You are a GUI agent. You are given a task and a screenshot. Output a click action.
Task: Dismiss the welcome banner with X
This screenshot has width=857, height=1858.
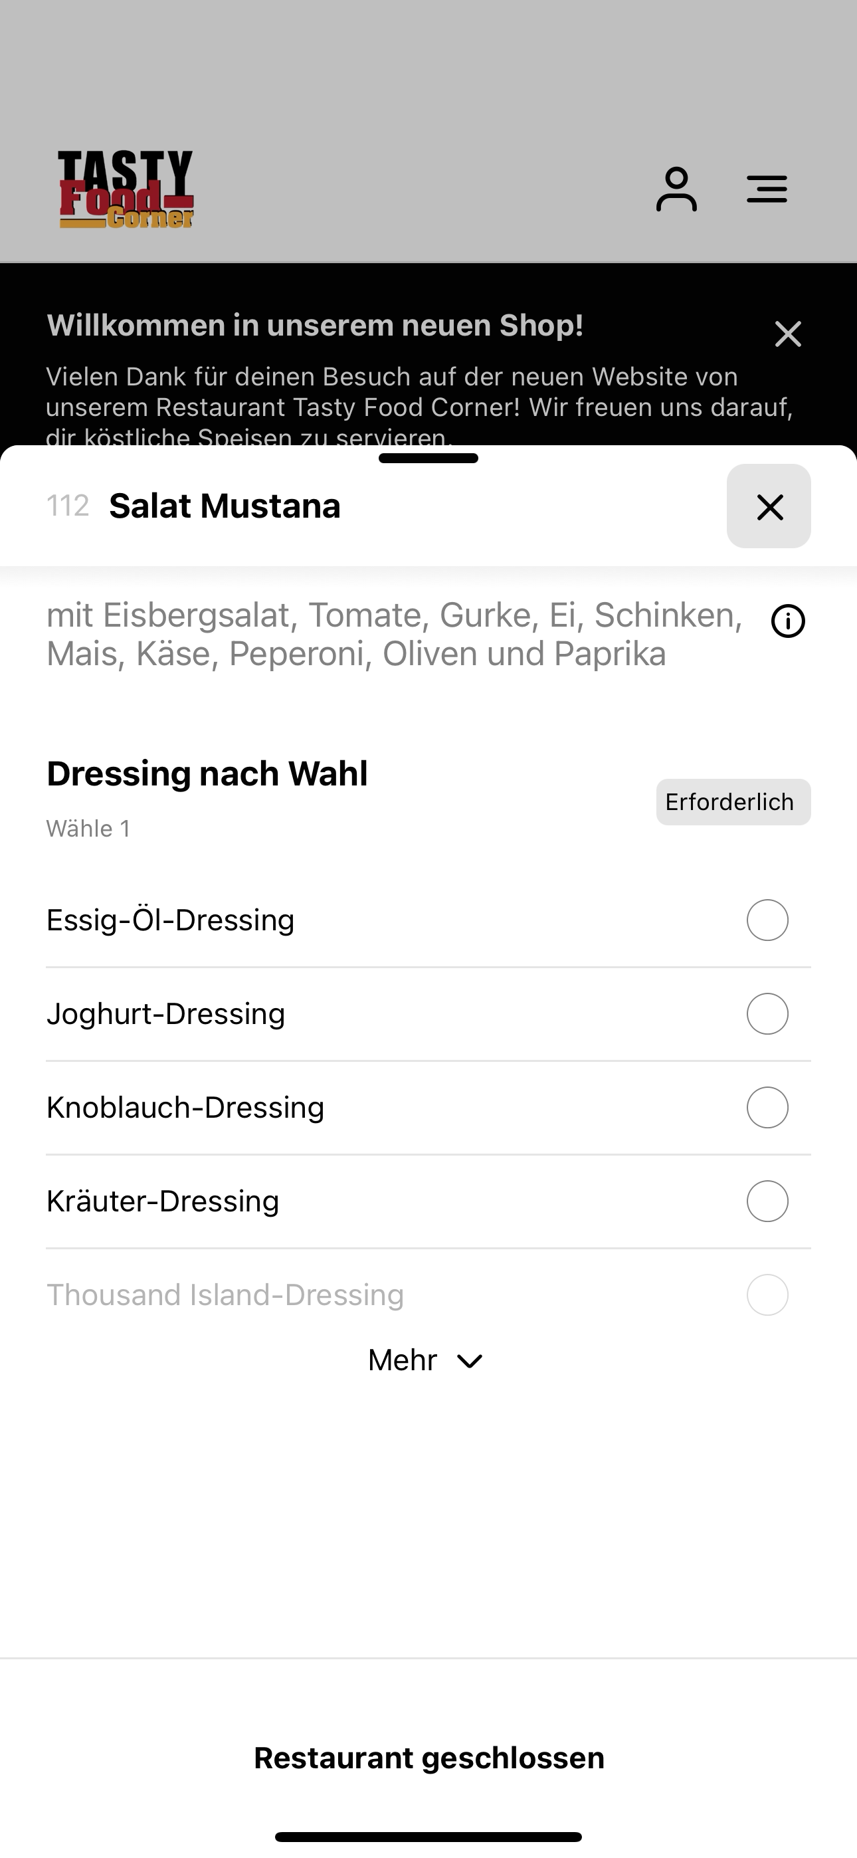tap(788, 334)
